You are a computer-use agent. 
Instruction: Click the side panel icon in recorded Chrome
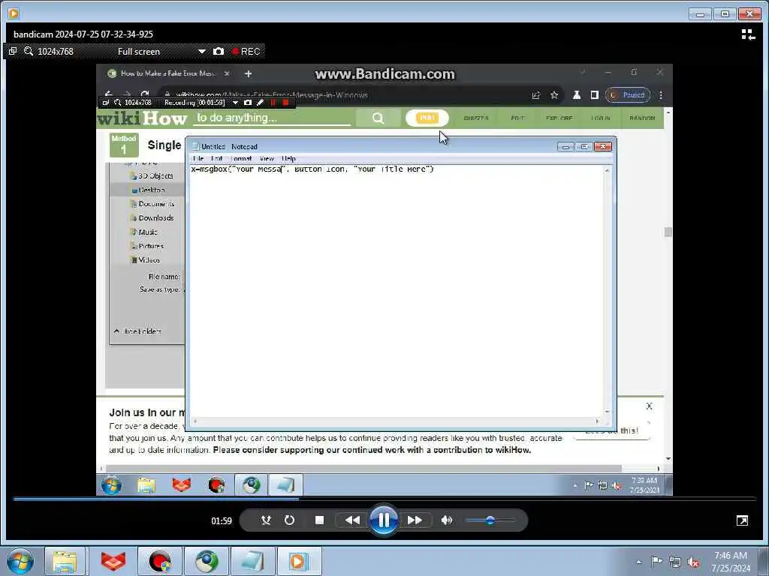pyautogui.click(x=595, y=95)
